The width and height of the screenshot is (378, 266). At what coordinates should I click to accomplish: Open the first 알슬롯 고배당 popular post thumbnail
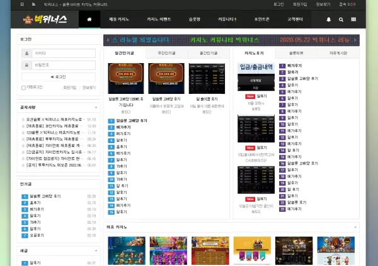pos(126,78)
